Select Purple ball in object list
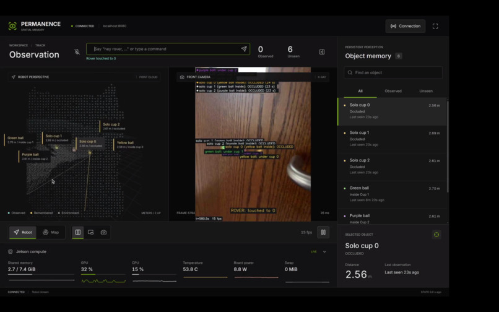 (x=392, y=218)
